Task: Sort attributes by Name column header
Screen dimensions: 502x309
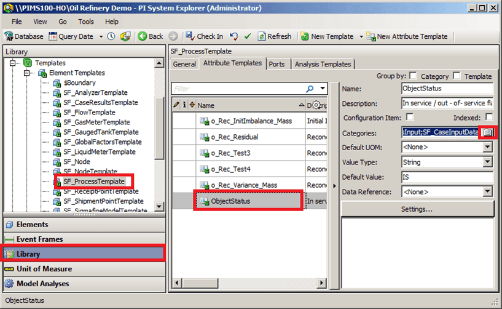Action: [x=250, y=106]
